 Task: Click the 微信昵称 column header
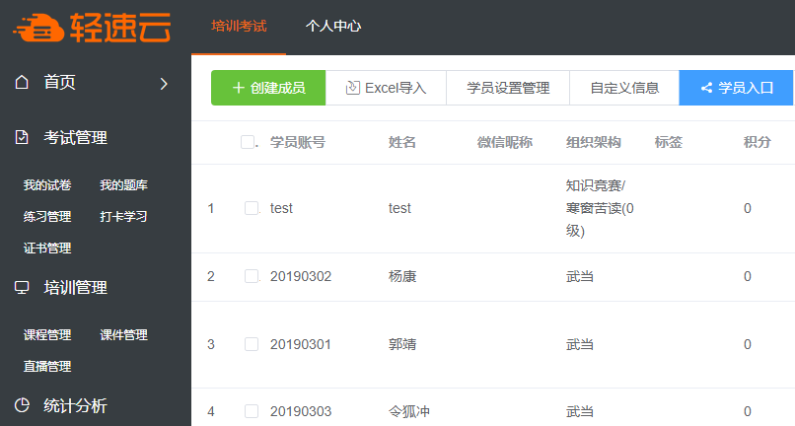[505, 142]
